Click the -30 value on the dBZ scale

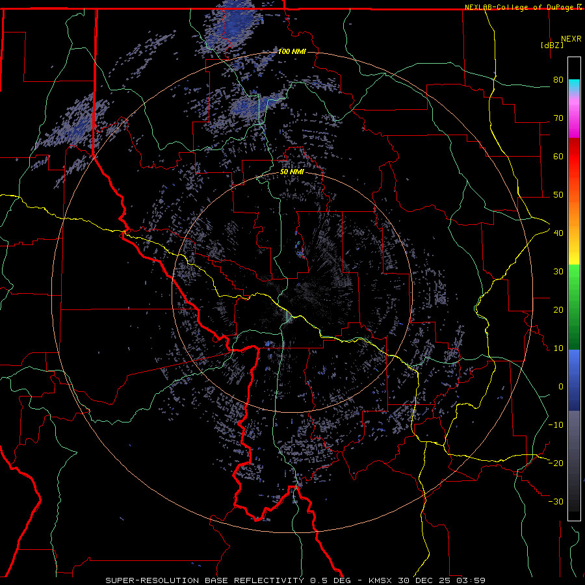pos(556,501)
